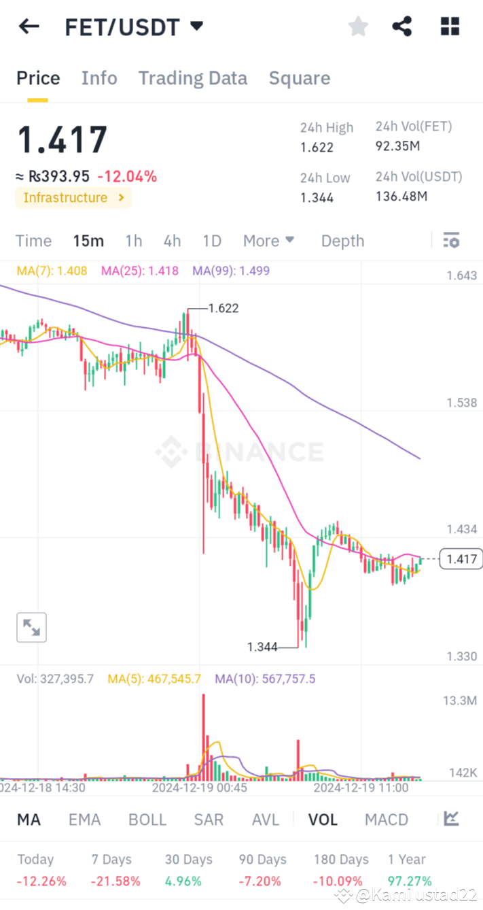This screenshot has width=483, height=910.
Task: Enable the MACD indicator
Action: point(386,819)
